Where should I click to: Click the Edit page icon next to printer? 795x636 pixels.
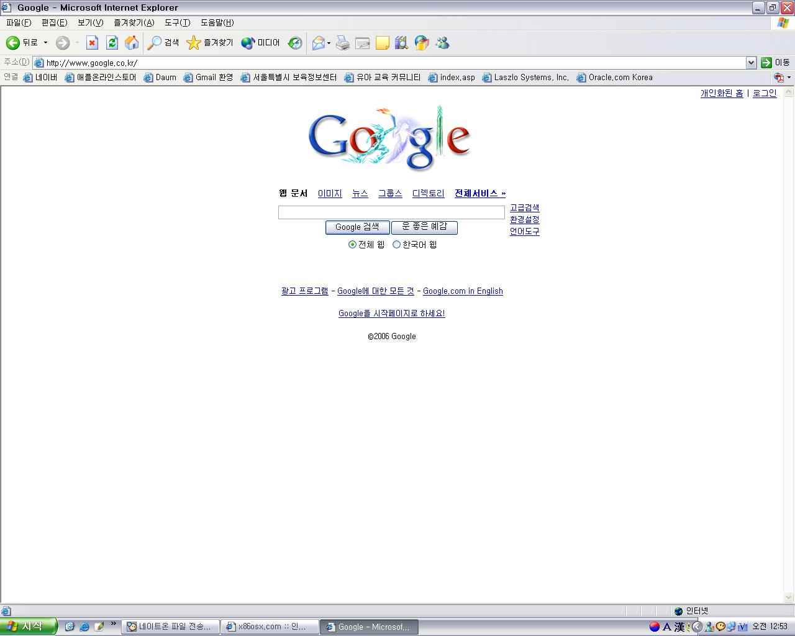pyautogui.click(x=363, y=43)
